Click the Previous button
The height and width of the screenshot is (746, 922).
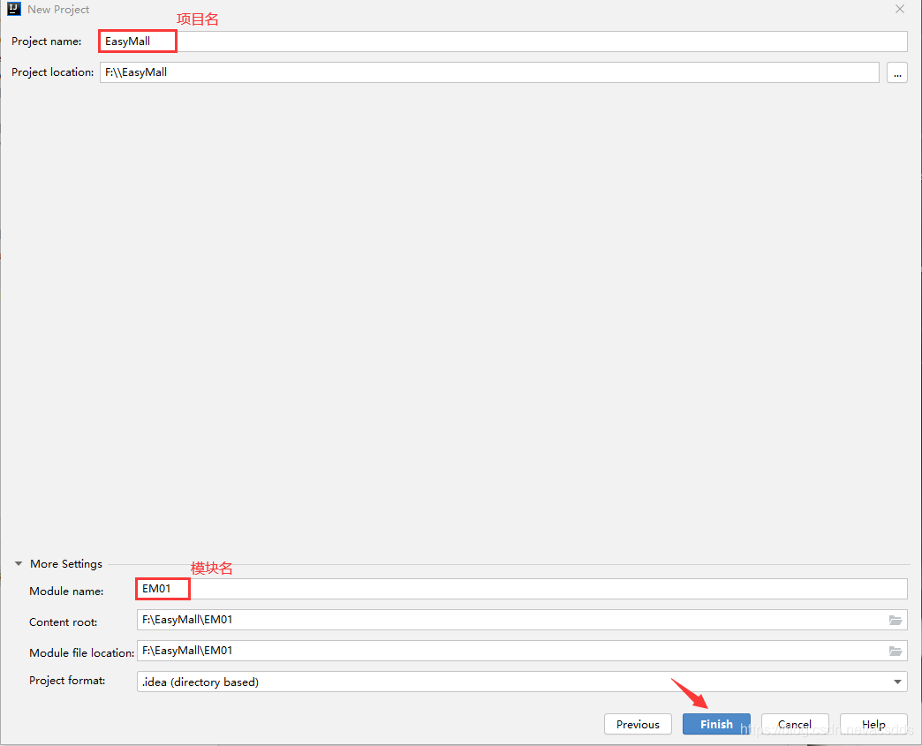(638, 724)
